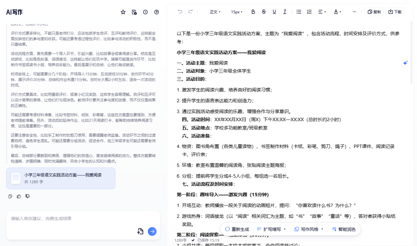Open the ··· more options menu
417x246 pixels.
pos(354,12)
